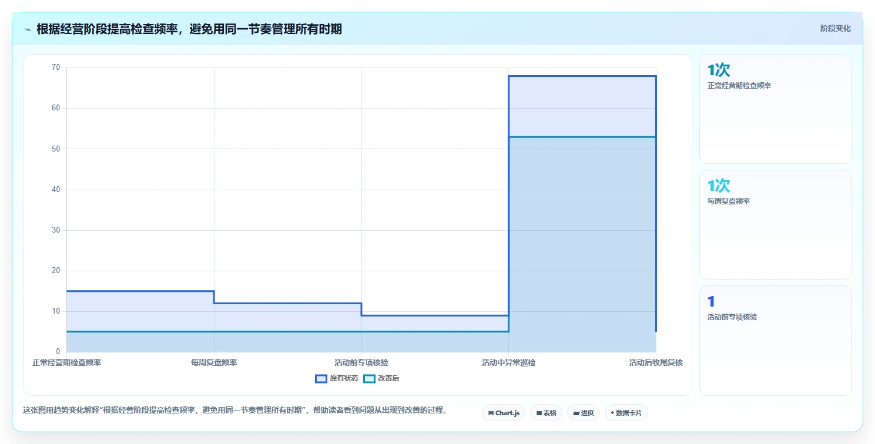Select the Chart.js tag
The image size is (875, 444).
[x=504, y=413]
